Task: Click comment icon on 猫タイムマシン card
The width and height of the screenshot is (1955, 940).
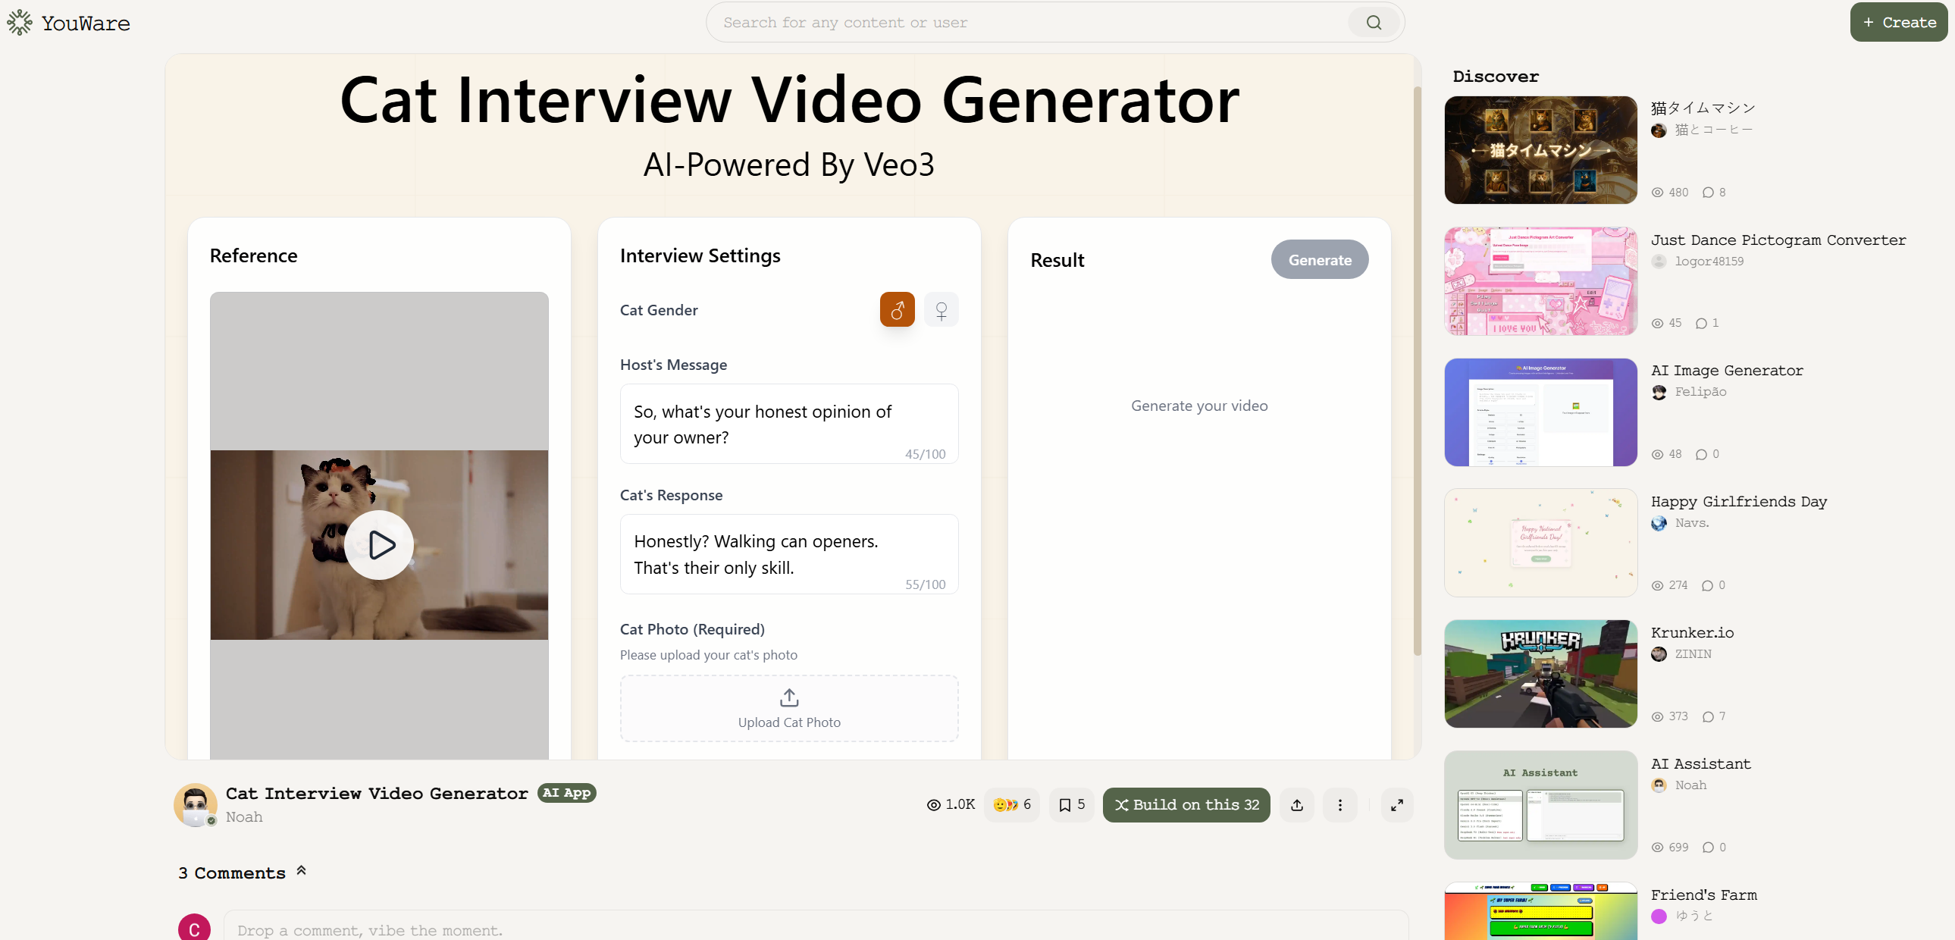Action: coord(1708,193)
